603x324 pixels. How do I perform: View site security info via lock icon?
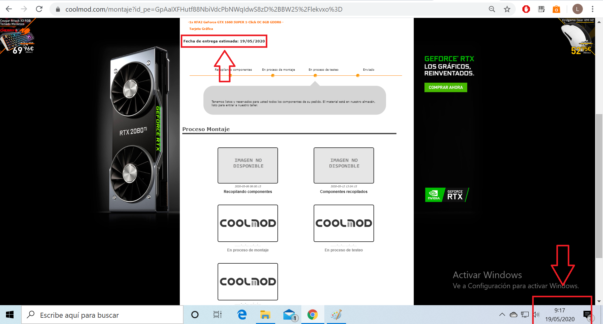coord(58,9)
